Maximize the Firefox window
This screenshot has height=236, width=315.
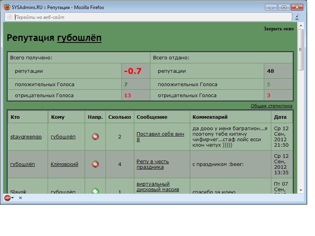tap(284, 7)
